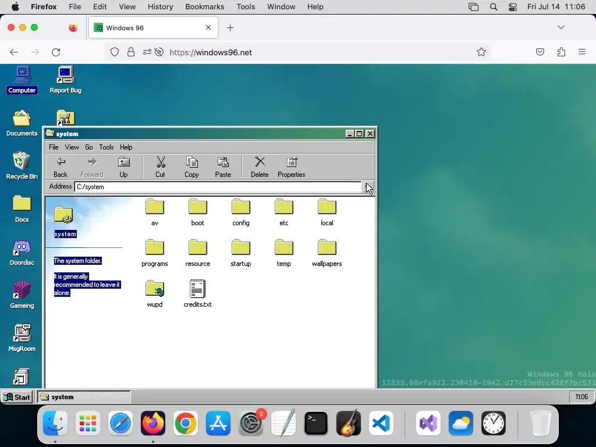The image size is (596, 447).
Task: Select the etc folder
Action: (284, 212)
